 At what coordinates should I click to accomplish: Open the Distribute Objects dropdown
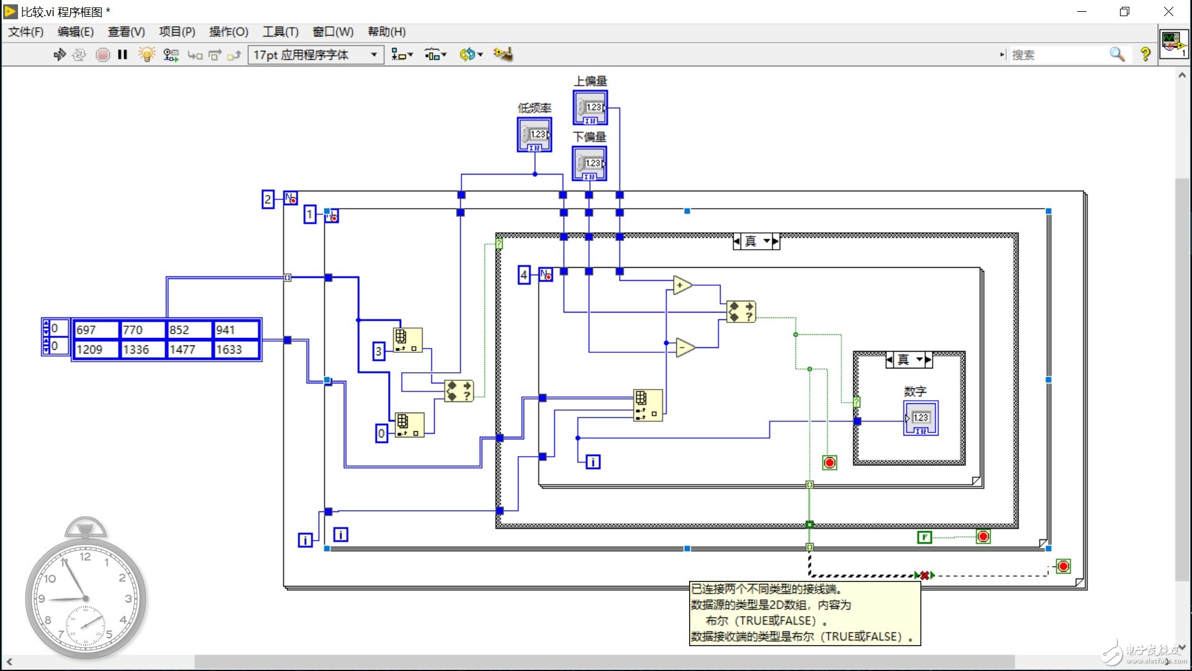click(x=436, y=55)
